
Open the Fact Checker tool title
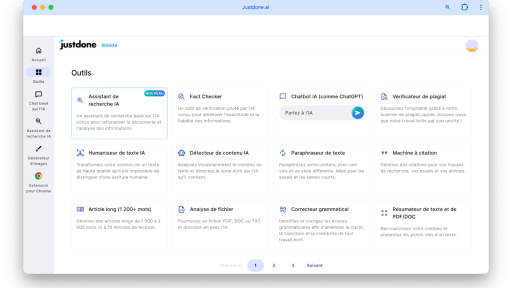[205, 96]
